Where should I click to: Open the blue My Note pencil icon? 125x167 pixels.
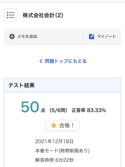[91, 37]
